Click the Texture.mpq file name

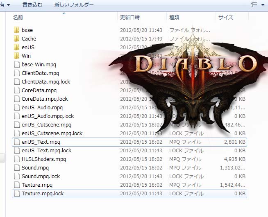tap(37, 185)
